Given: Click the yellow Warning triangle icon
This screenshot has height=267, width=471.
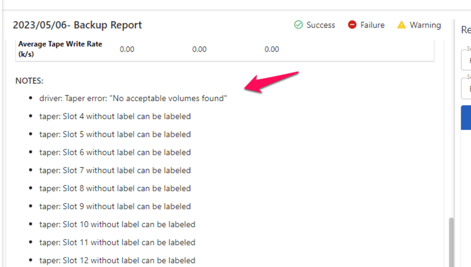Looking at the screenshot, I should click(x=401, y=25).
